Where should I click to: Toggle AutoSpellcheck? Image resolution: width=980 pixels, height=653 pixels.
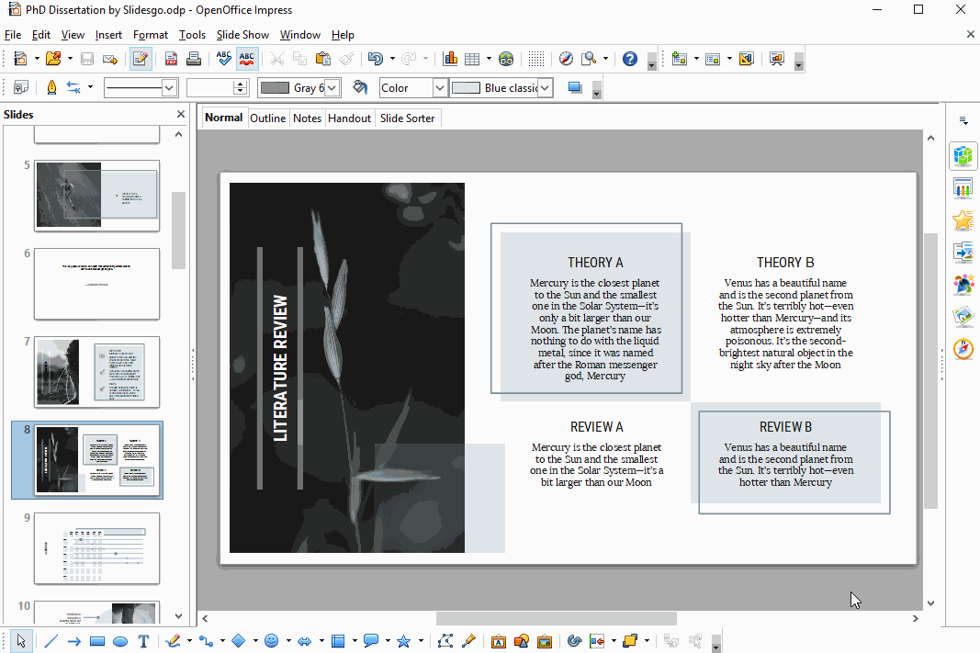pyautogui.click(x=247, y=59)
